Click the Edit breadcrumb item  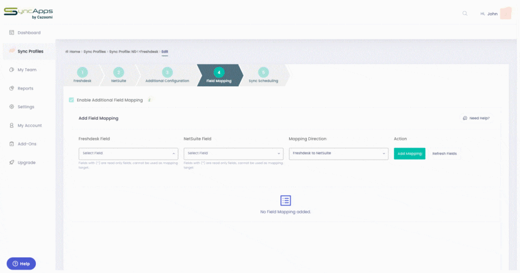165,52
